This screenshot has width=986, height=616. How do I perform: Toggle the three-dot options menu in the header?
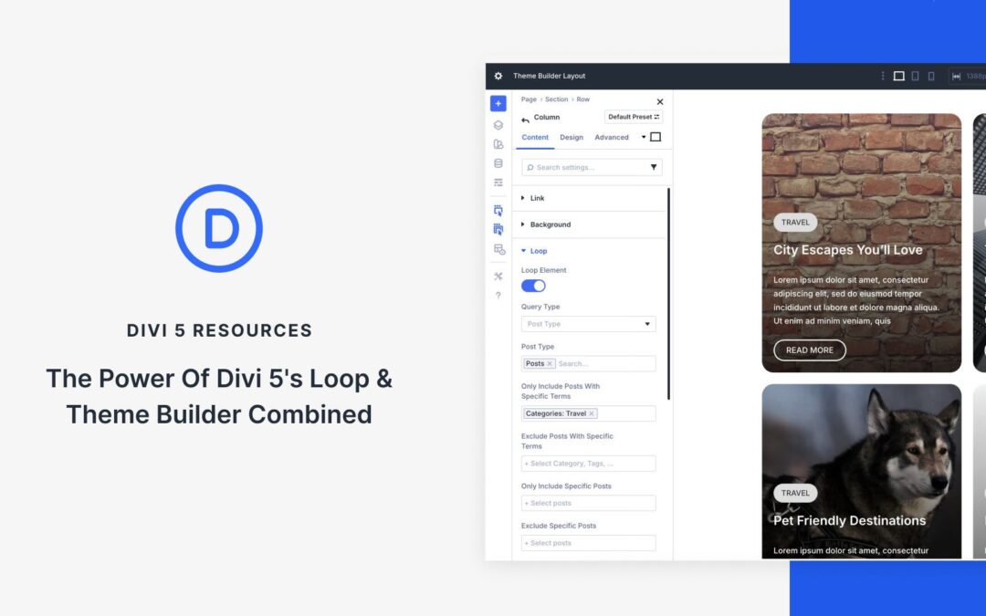point(881,76)
